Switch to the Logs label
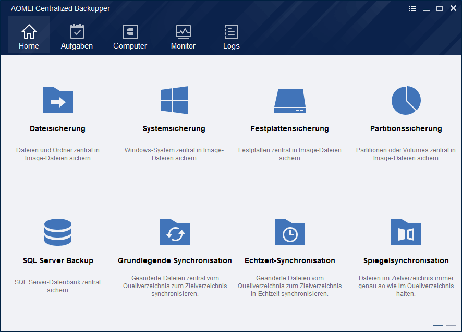The image size is (462, 332). pos(232,46)
